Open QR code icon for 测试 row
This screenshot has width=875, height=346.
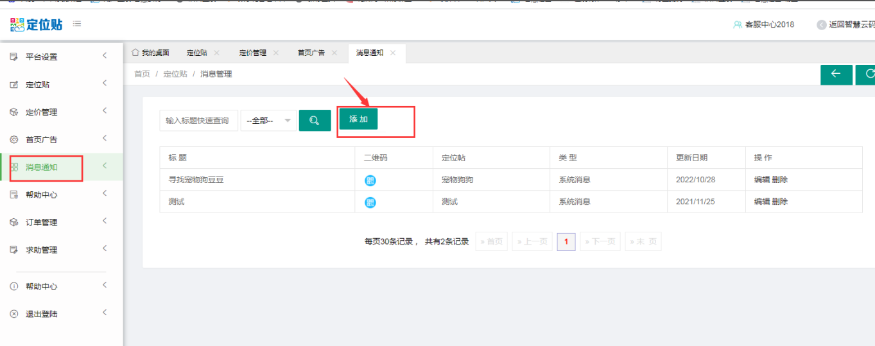(370, 202)
